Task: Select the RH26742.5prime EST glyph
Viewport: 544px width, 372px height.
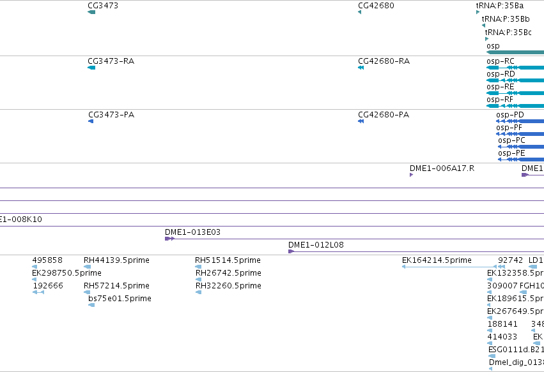Action: 198,279
